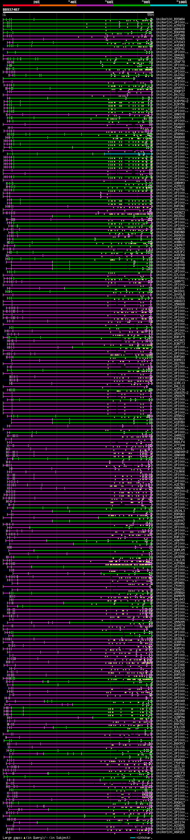Click the =100char. scale legend

(x=141, y=837)
